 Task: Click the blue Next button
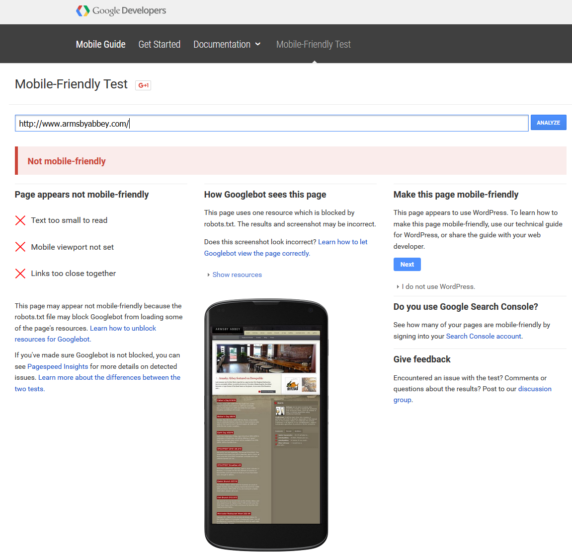[407, 265]
